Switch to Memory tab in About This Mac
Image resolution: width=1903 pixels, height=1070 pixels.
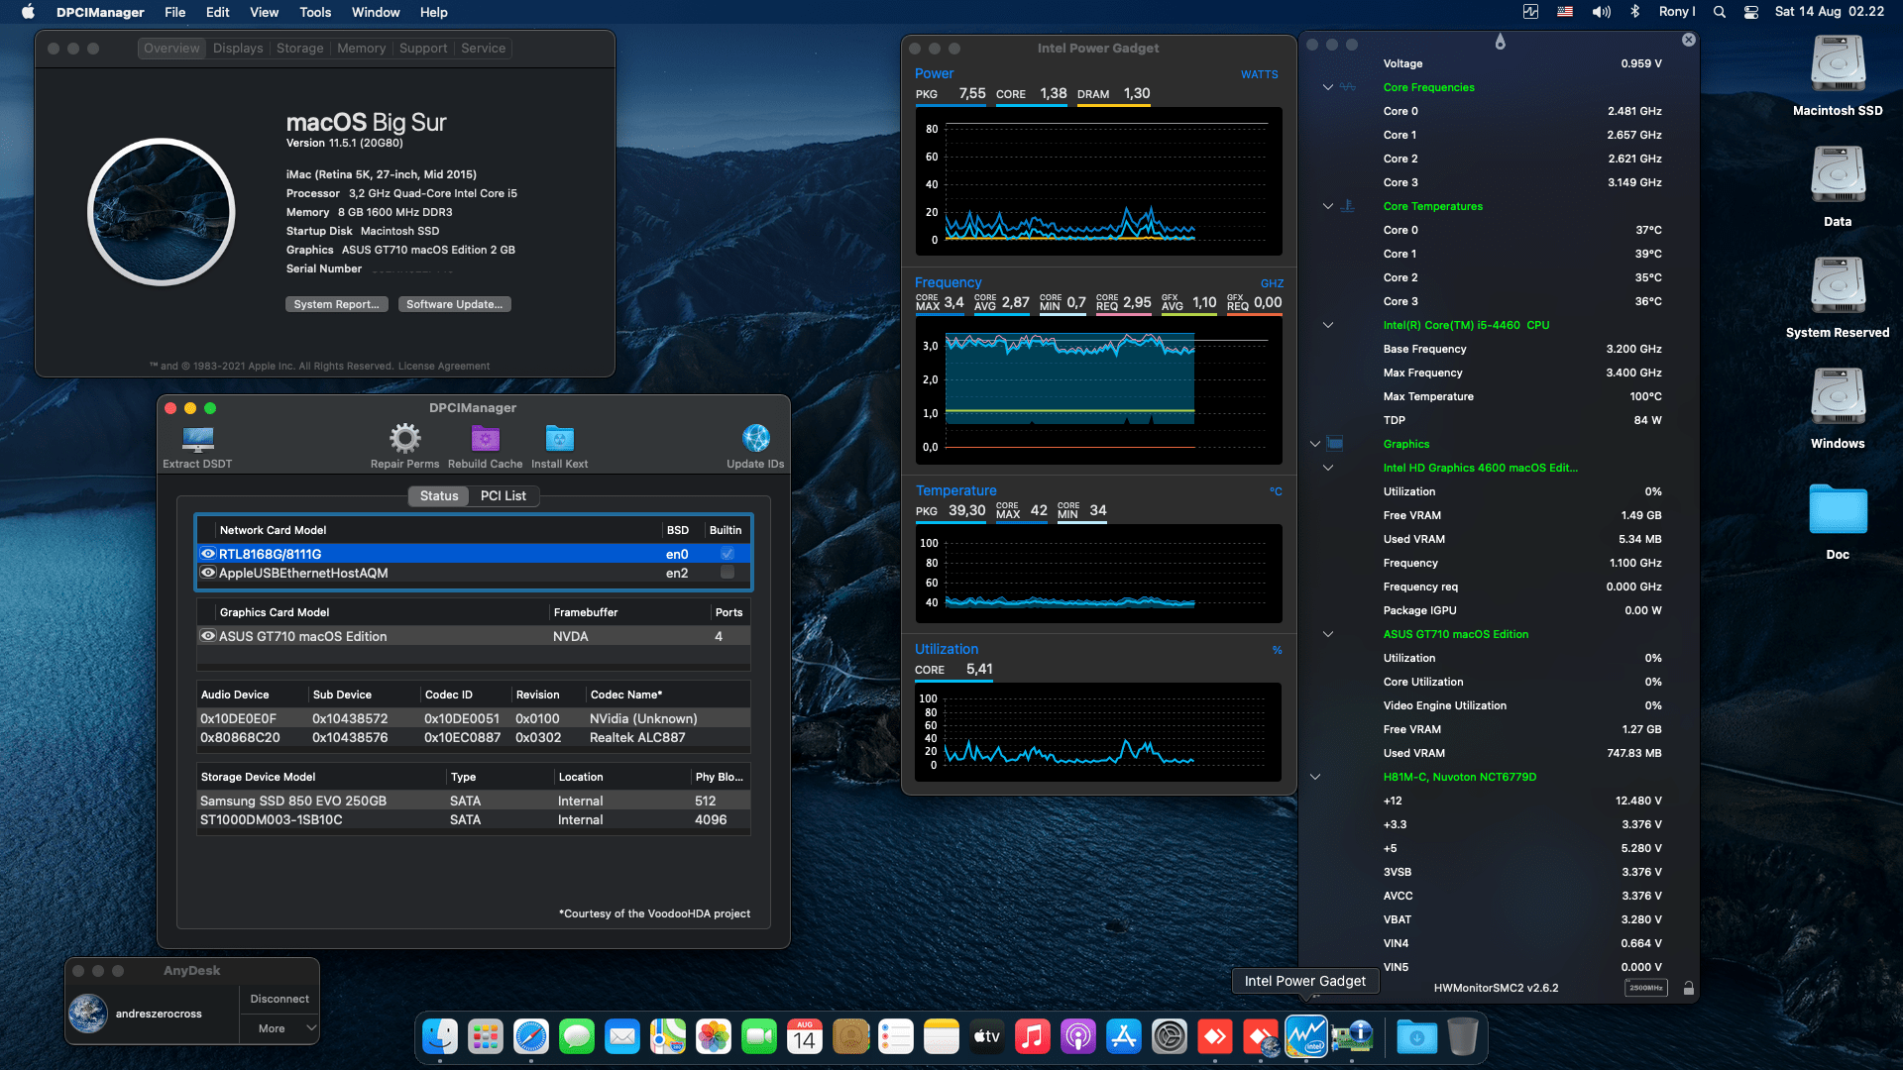tap(361, 48)
